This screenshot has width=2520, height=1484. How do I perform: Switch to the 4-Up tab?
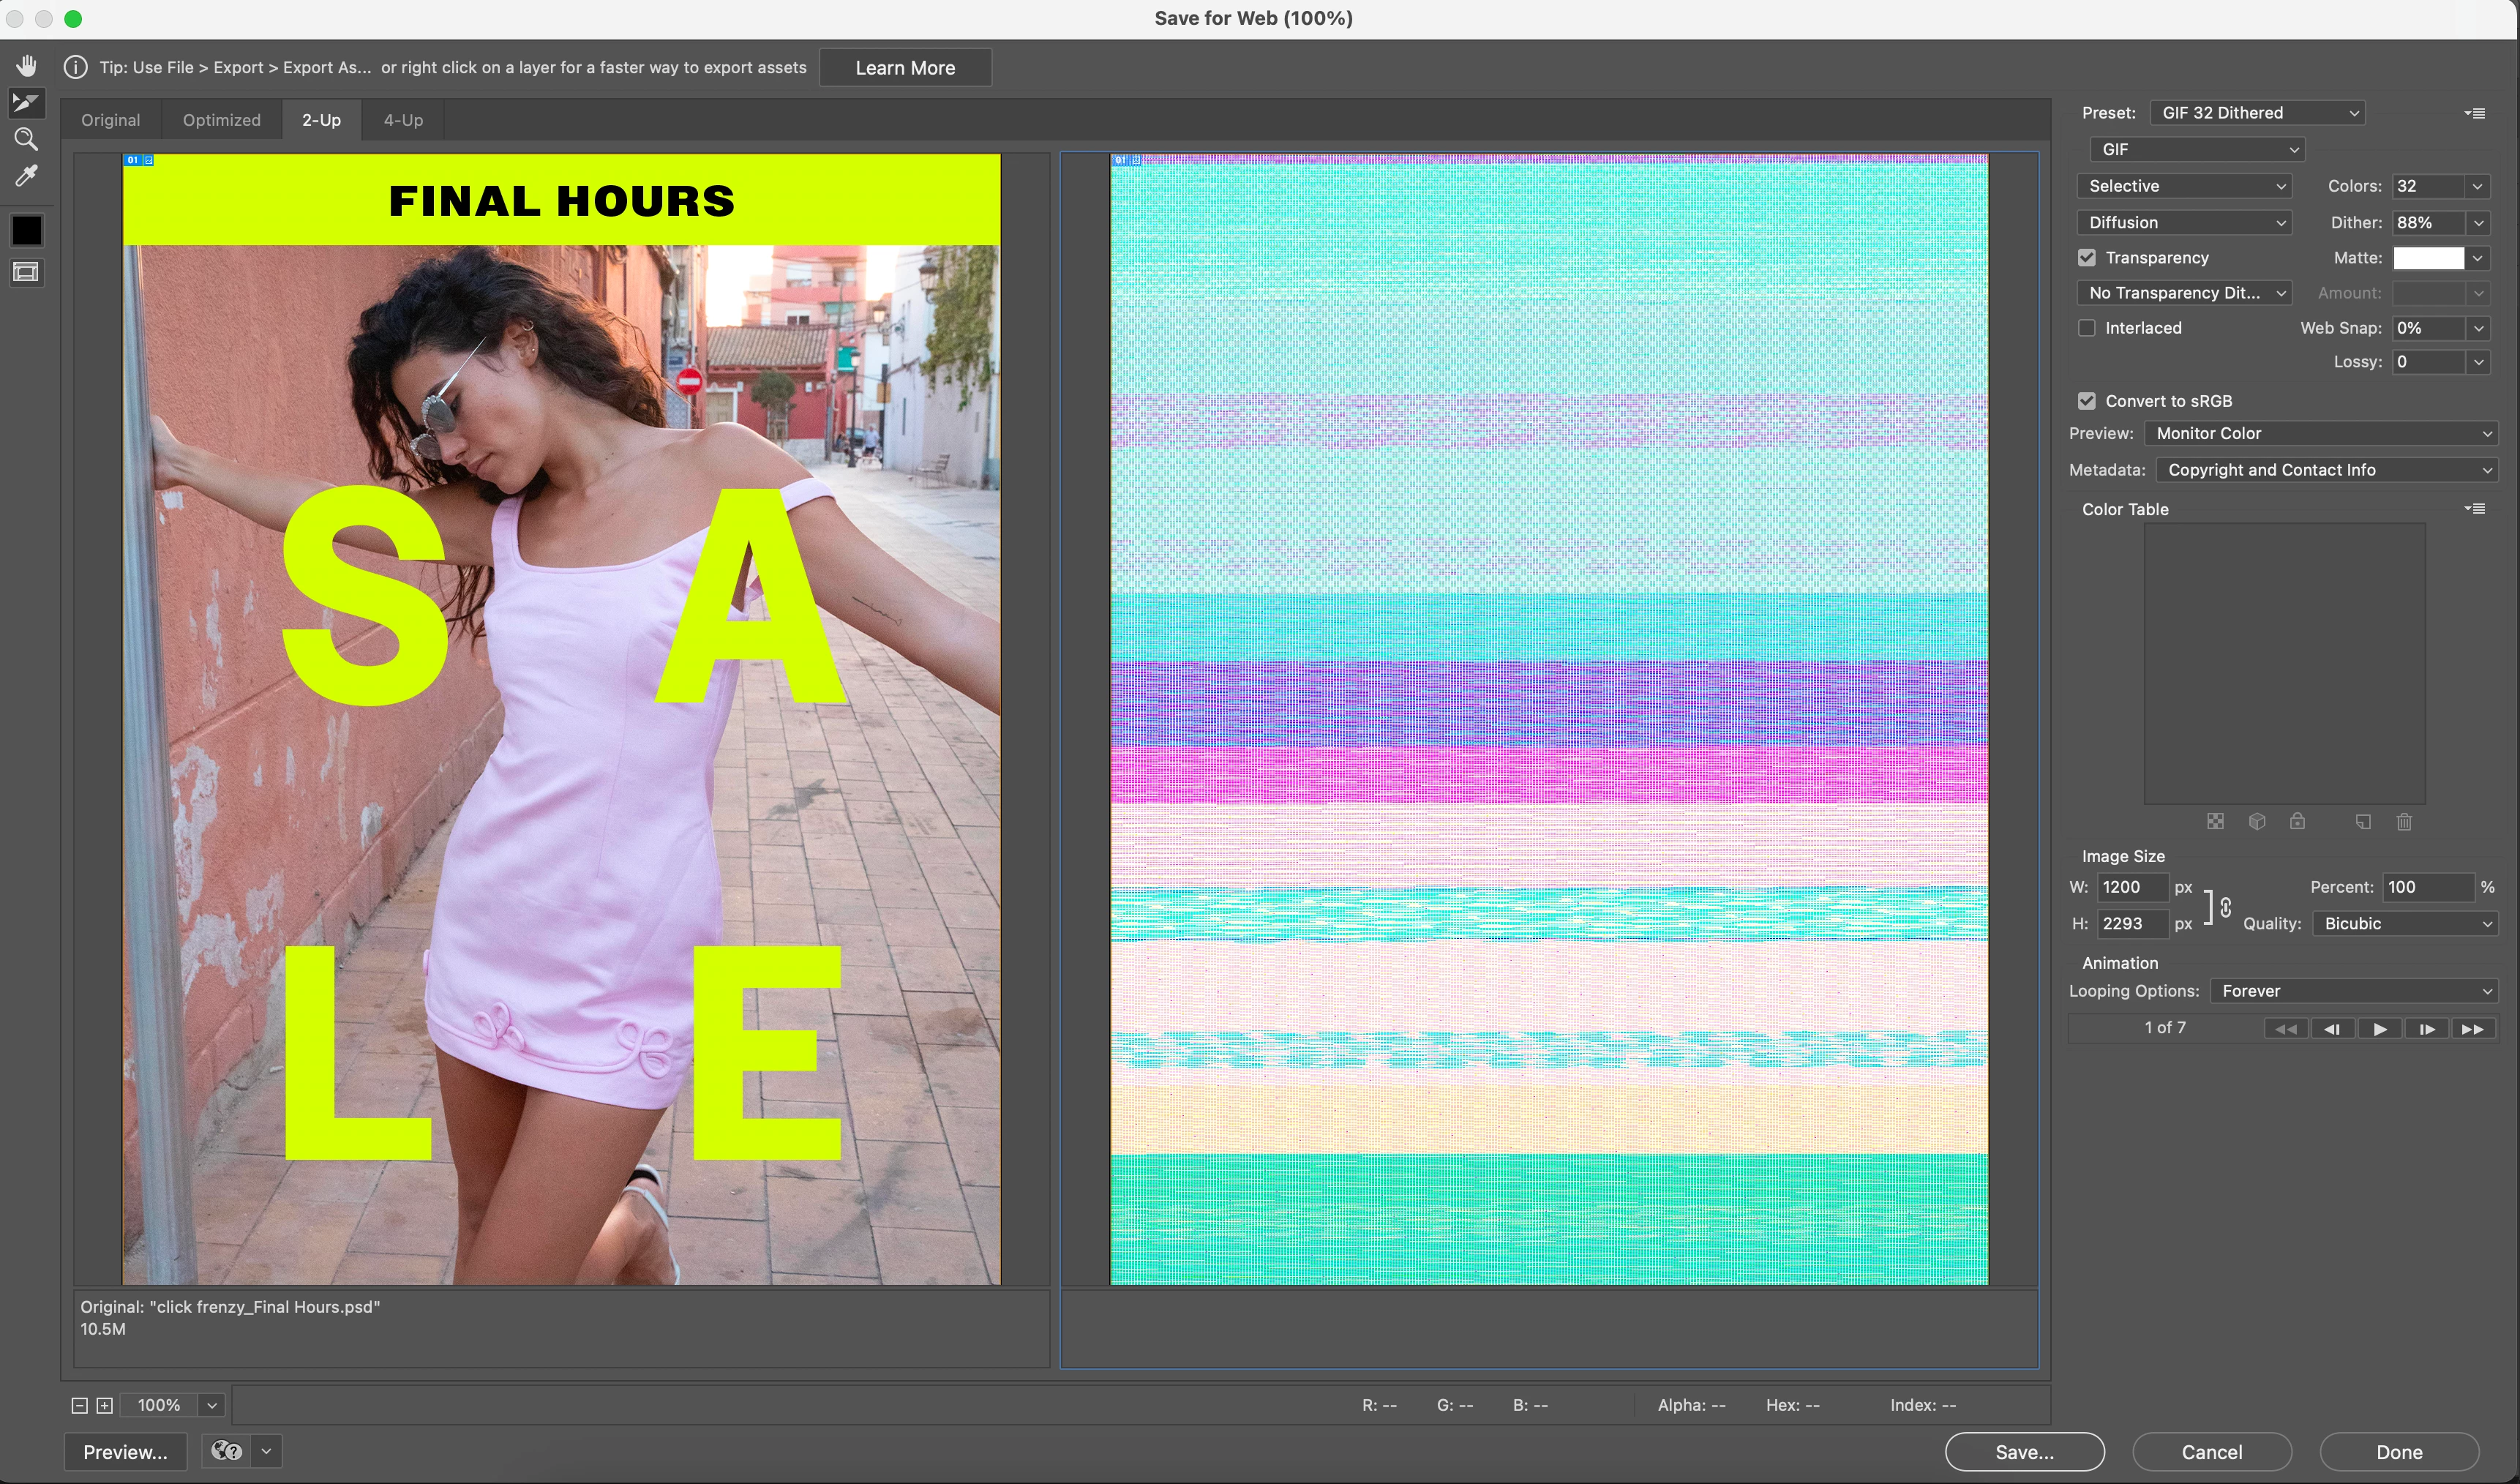[403, 120]
